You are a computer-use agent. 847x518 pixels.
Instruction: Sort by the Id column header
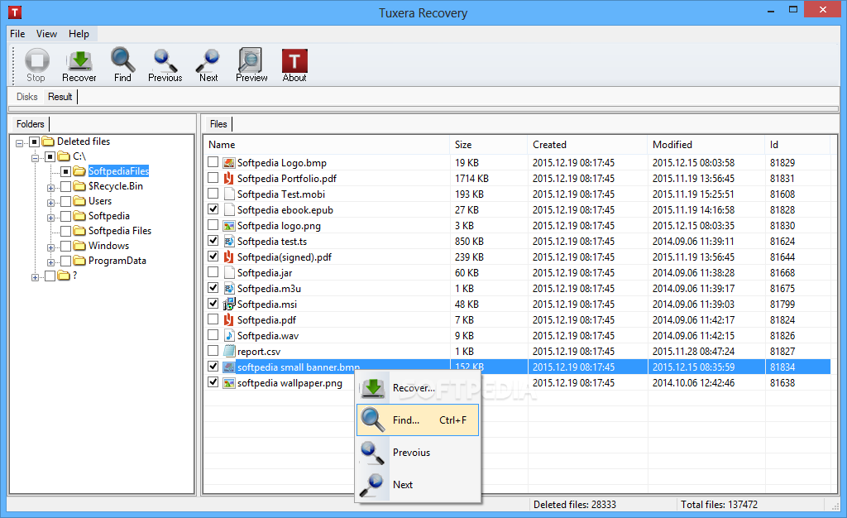pyautogui.click(x=798, y=145)
